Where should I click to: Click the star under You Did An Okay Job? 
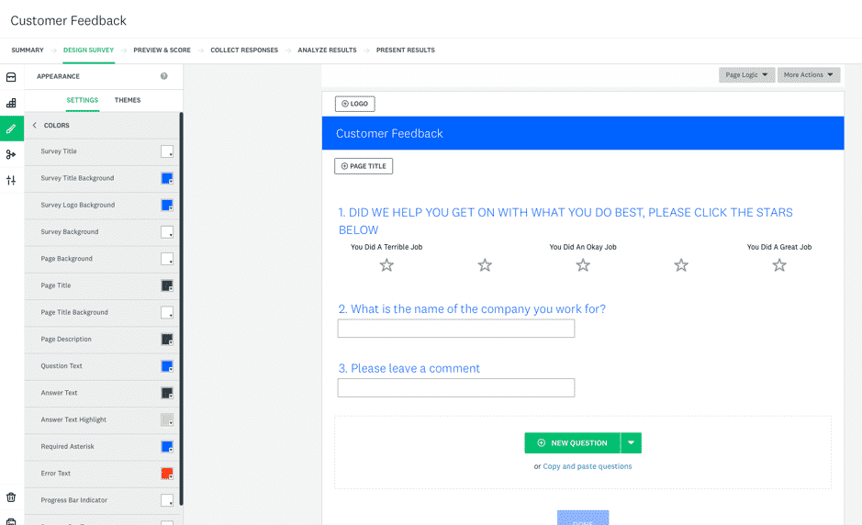pyautogui.click(x=583, y=265)
